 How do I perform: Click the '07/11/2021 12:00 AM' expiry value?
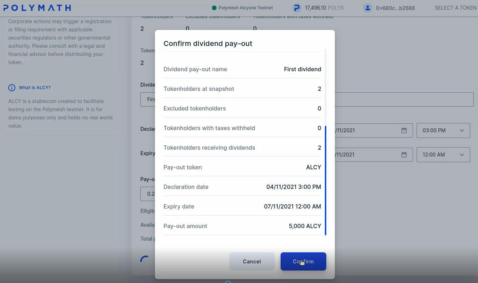pyautogui.click(x=292, y=206)
